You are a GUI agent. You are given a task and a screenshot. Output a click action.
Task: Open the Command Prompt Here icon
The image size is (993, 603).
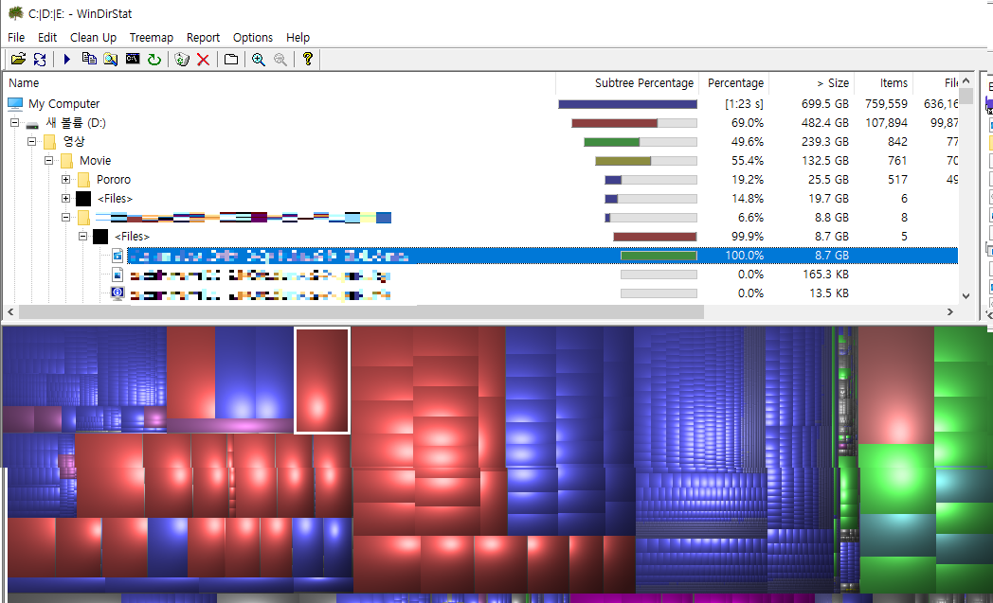(133, 59)
